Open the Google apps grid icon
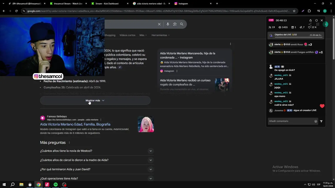Screen dimensions: 335x188 (x=317, y=24)
